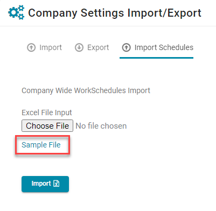This screenshot has width=216, height=211.
Task: Click the 'Import Schedules' tab label text
Action: coord(164,47)
